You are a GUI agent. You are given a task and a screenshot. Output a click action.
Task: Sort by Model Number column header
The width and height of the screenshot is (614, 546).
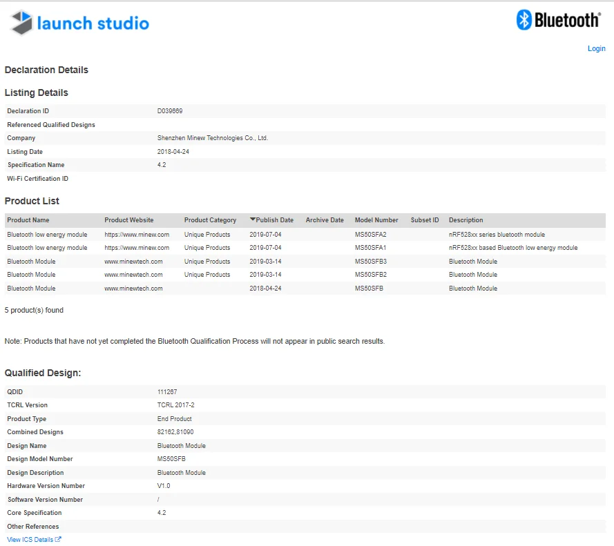[376, 220]
